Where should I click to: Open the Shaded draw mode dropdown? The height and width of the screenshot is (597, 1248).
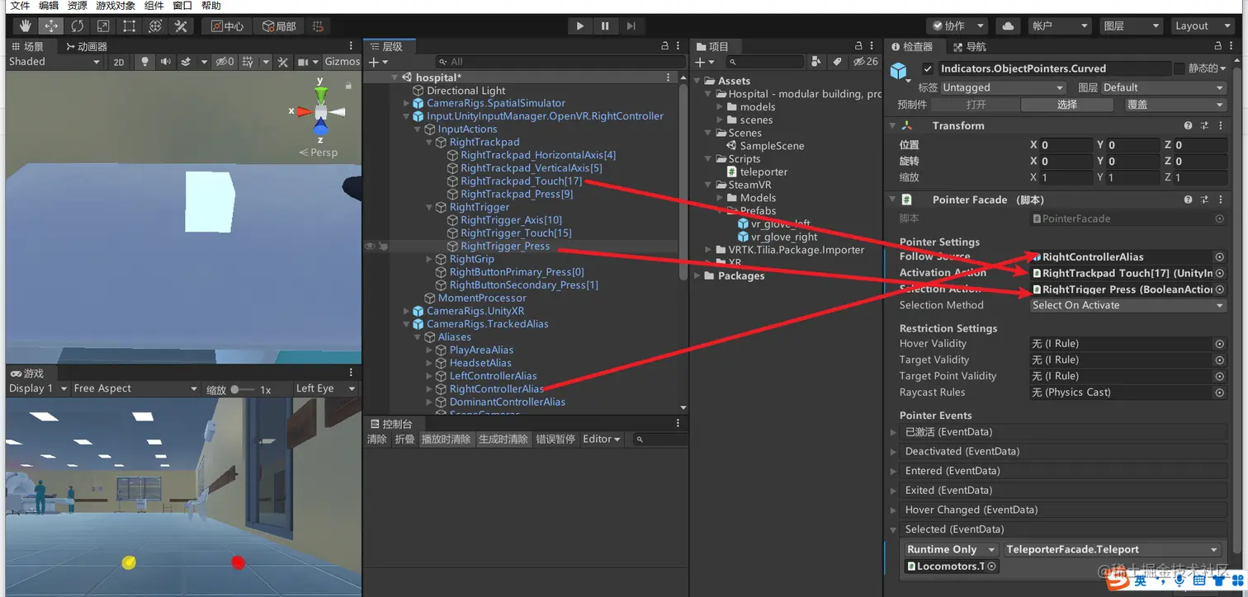point(54,62)
